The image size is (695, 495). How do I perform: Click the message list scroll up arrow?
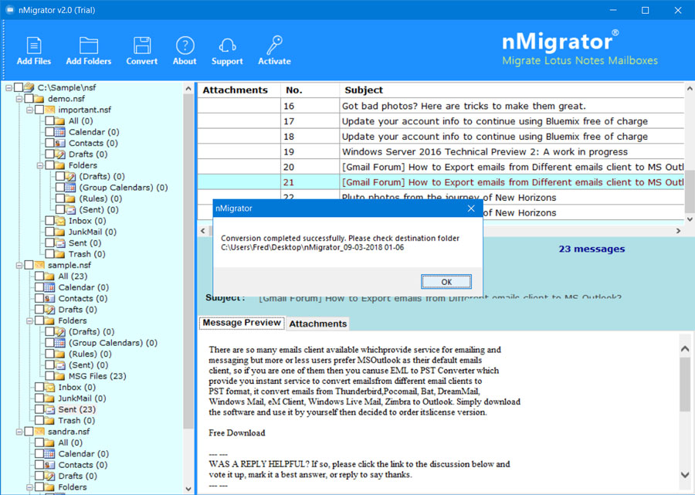click(x=690, y=89)
